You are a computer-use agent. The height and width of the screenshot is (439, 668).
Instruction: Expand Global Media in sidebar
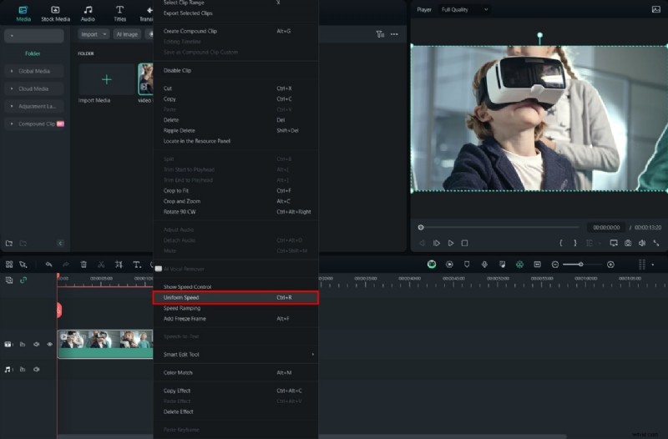tap(34, 71)
